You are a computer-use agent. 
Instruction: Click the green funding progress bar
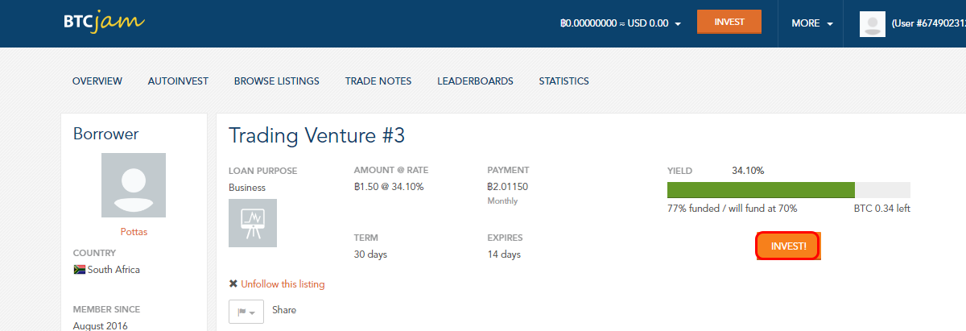pos(761,190)
